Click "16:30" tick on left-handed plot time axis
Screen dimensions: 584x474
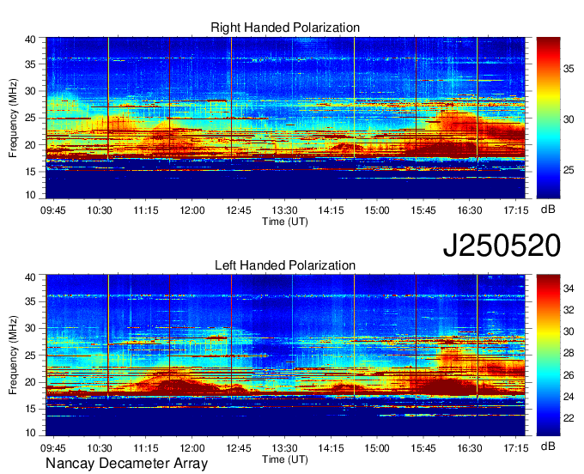[x=470, y=448]
